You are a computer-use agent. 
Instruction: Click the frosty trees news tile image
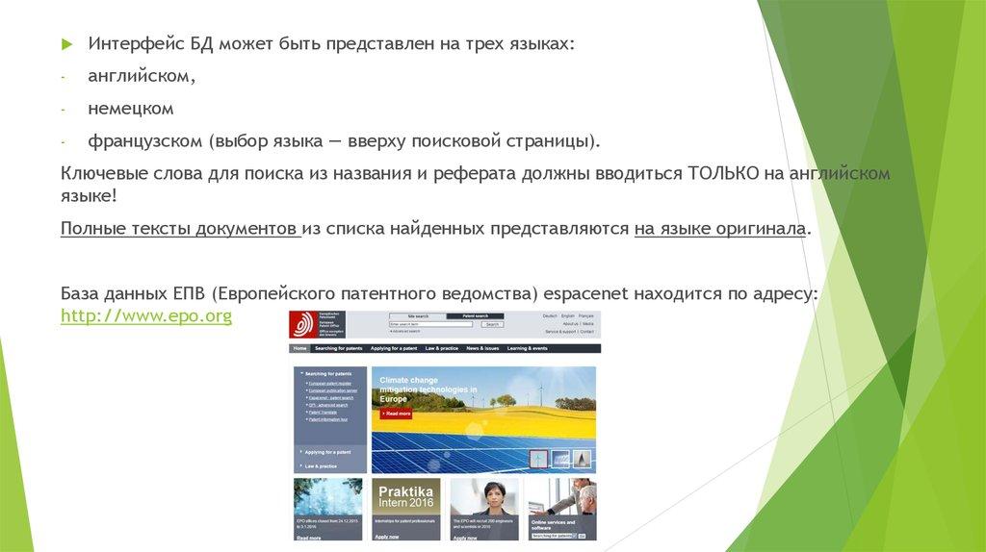click(327, 497)
